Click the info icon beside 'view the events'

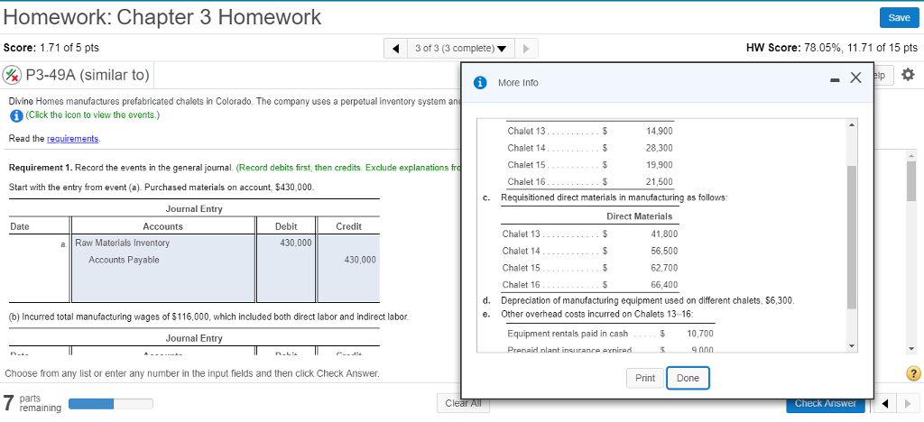pos(16,115)
